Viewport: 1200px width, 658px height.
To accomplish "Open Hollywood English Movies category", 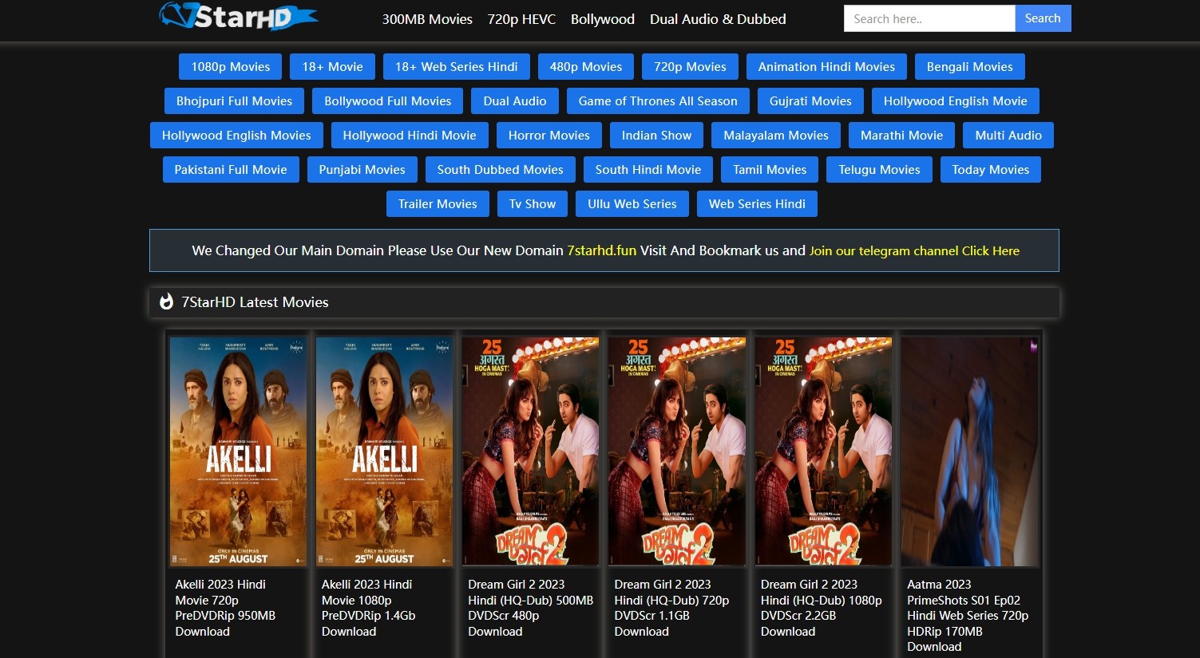I will tap(236, 136).
